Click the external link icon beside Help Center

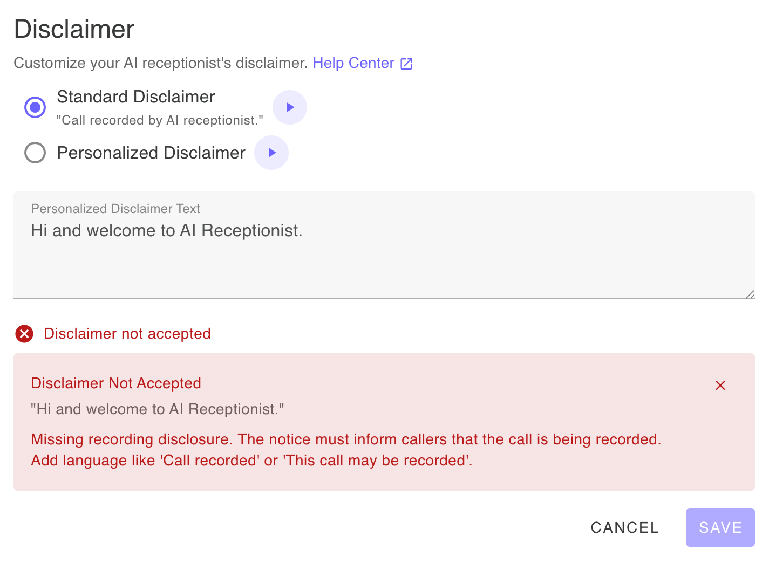tap(406, 63)
